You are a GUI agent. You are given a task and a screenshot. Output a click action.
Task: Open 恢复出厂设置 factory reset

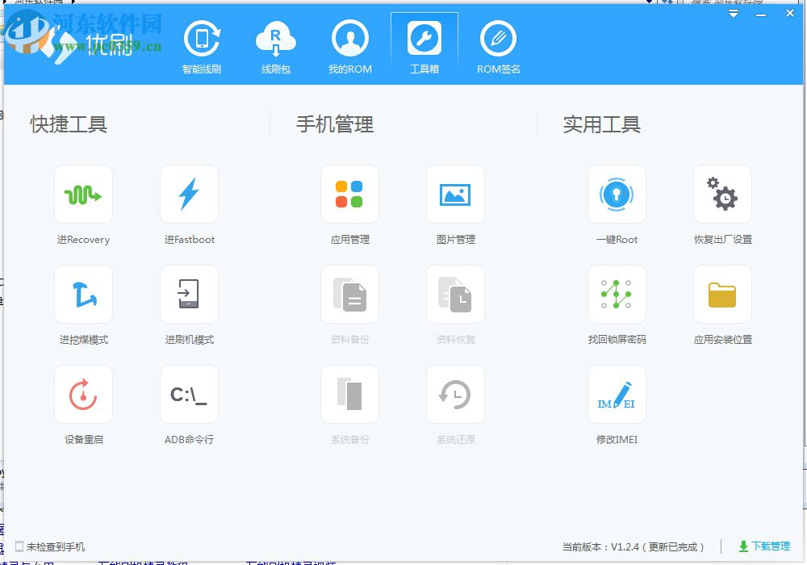pyautogui.click(x=722, y=204)
